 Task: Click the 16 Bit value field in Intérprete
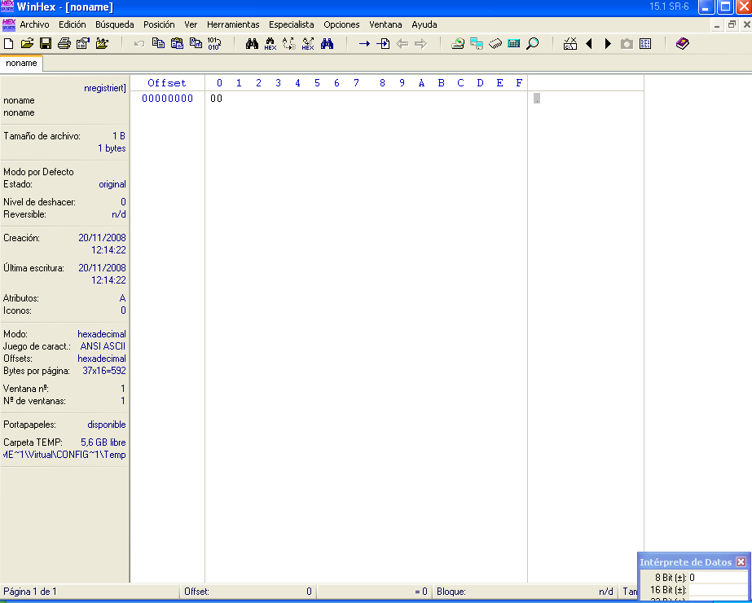coord(718,590)
